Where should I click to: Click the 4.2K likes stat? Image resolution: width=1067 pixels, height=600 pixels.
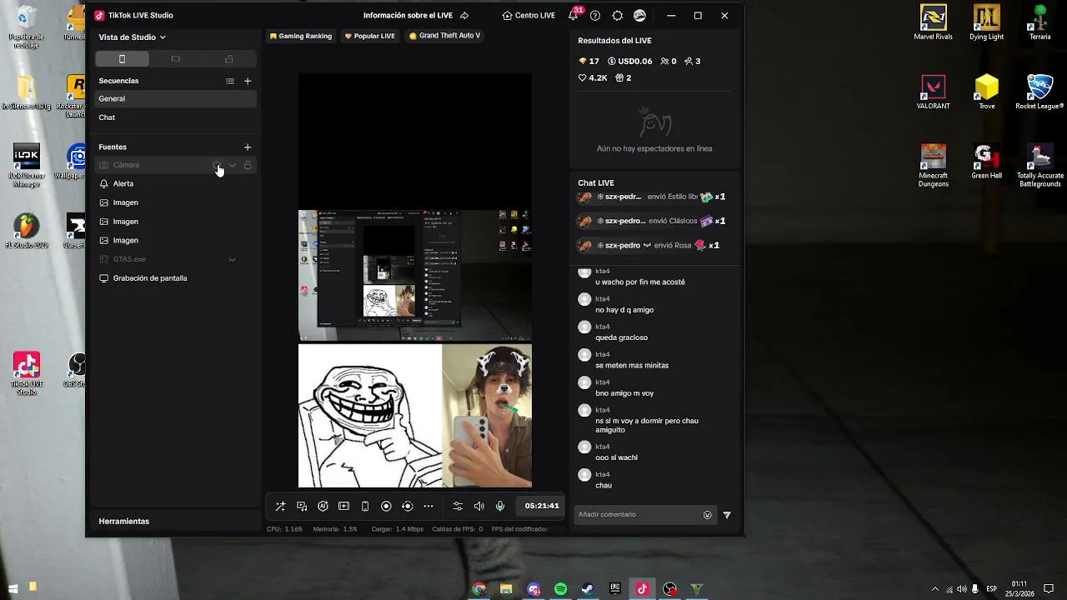point(593,77)
